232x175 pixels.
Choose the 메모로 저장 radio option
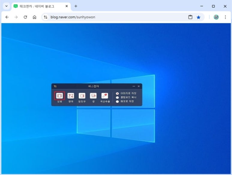[117, 101]
